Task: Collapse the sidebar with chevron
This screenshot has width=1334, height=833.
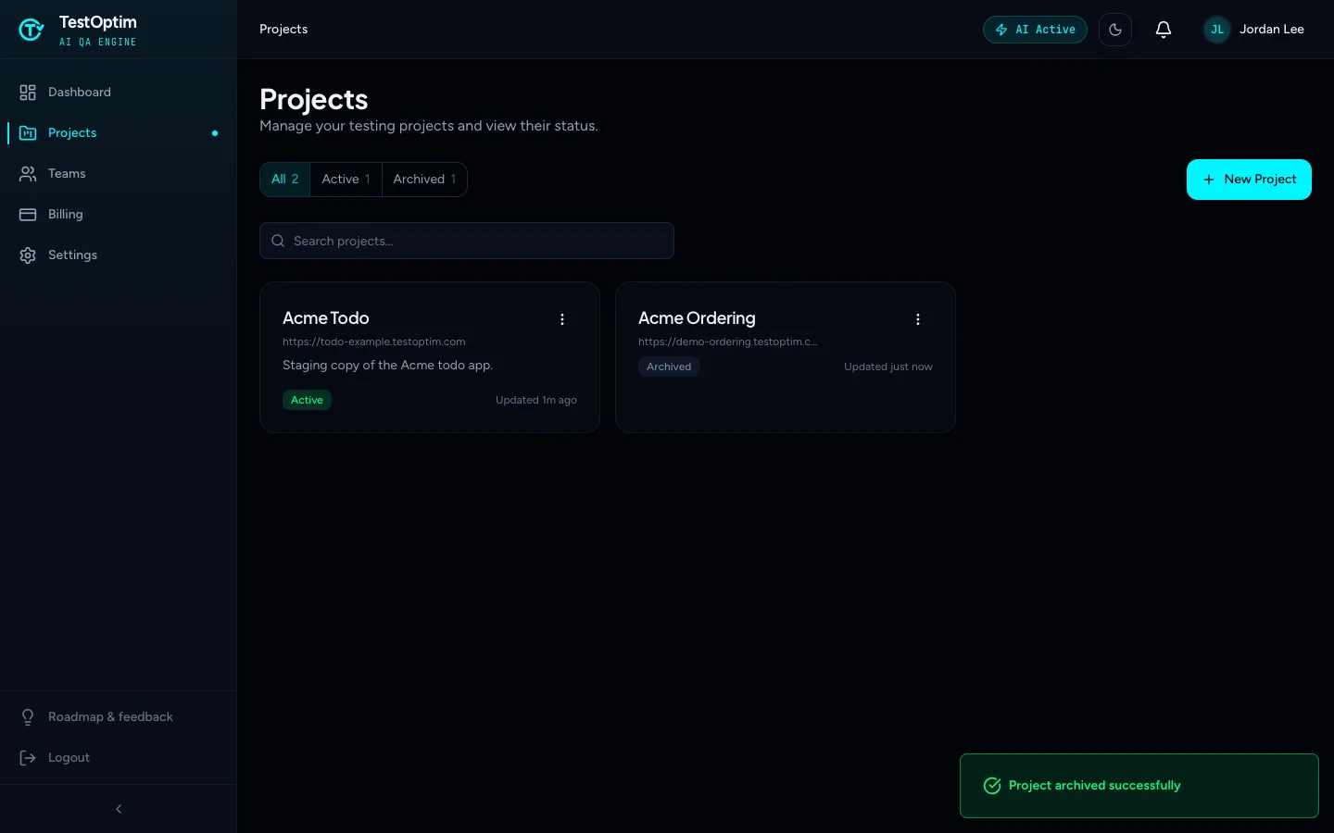Action: pos(119,809)
